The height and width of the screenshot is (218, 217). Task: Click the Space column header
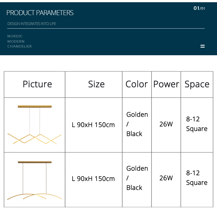[x=197, y=84]
